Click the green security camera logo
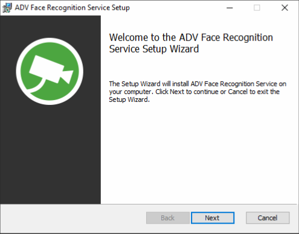The width and height of the screenshot is (299, 234). (x=50, y=71)
